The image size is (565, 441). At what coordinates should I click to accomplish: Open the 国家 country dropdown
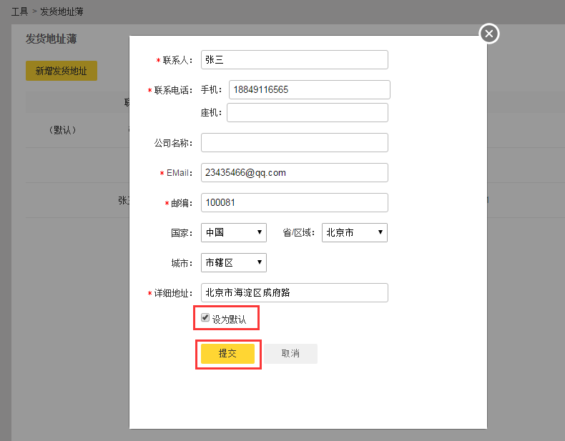click(233, 232)
